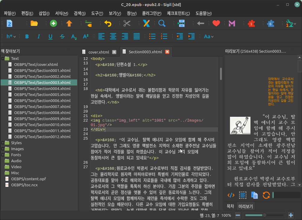The image size is (302, 220).
Task: Add existing files with green plus icon
Action: point(53,23)
